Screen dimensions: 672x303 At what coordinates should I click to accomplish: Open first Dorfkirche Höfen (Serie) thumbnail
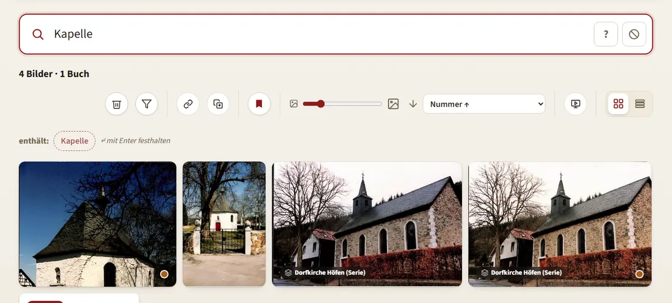367,224
